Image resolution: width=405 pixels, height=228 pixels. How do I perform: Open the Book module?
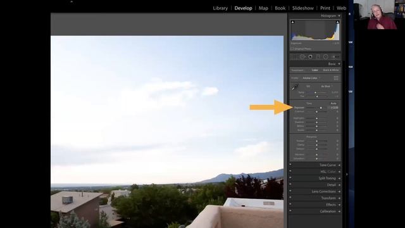coord(280,8)
